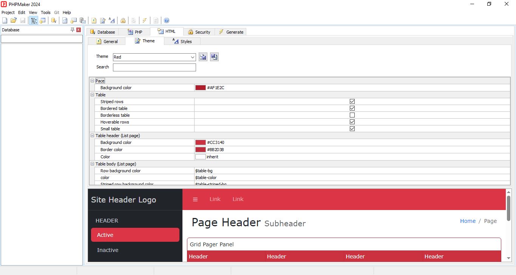Viewport: 516px width, 275px height.
Task: Click the Pace background color swatch #AF1E2C
Action: click(201, 88)
